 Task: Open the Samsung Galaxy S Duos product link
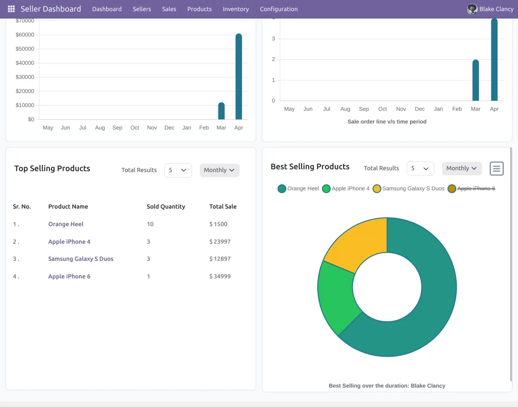[81, 259]
